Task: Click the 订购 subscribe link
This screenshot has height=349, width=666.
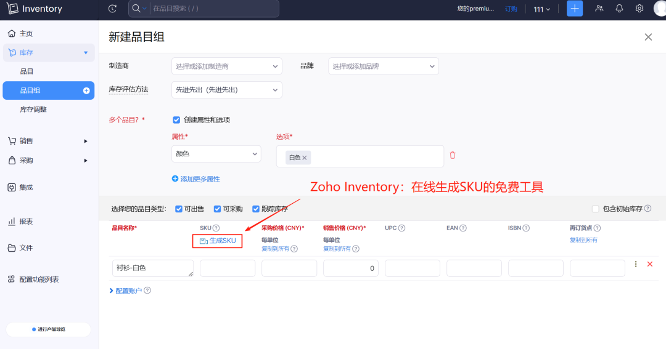Action: point(511,9)
